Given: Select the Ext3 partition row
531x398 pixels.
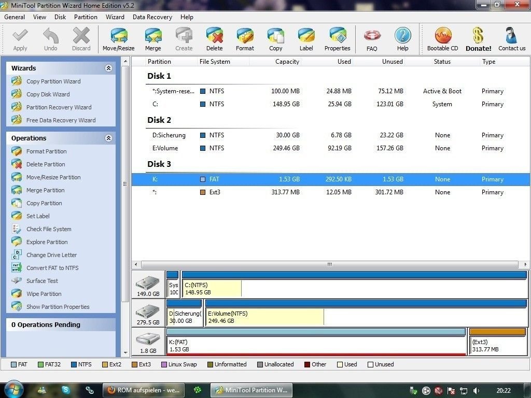Looking at the screenshot, I should pos(330,192).
